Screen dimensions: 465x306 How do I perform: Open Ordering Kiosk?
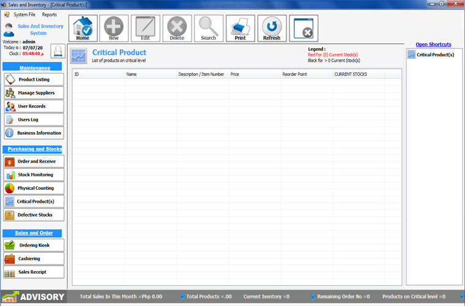click(34, 245)
